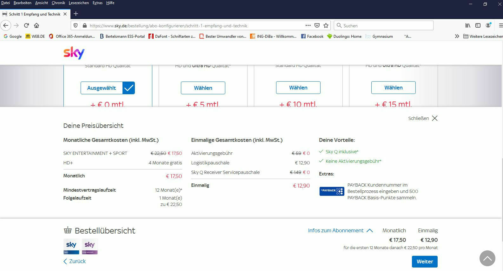
Task: Open the Google bookmark
Action: 13,36
